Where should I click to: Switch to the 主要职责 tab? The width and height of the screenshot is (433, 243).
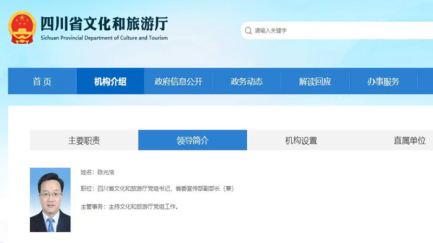(x=84, y=140)
